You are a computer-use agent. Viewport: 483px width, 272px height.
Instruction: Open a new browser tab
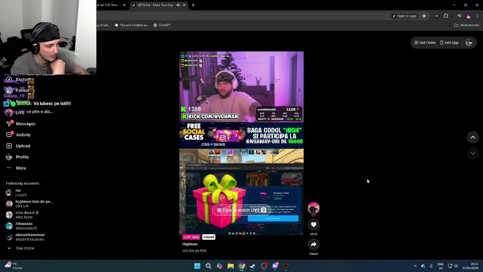coord(193,5)
